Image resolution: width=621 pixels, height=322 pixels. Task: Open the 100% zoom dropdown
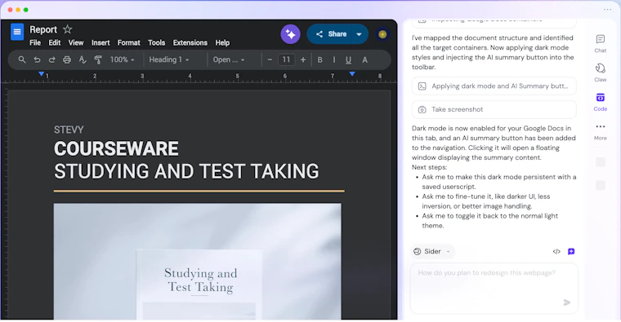pos(122,60)
